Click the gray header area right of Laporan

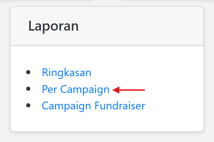(x=144, y=26)
